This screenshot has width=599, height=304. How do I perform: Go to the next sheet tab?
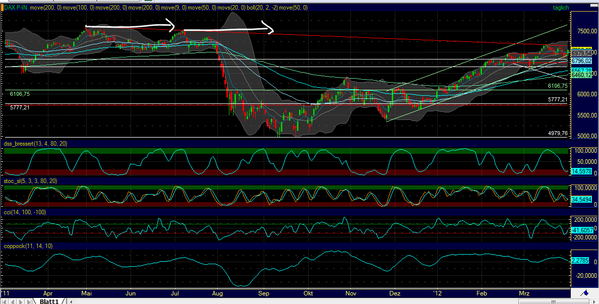coord(21,301)
